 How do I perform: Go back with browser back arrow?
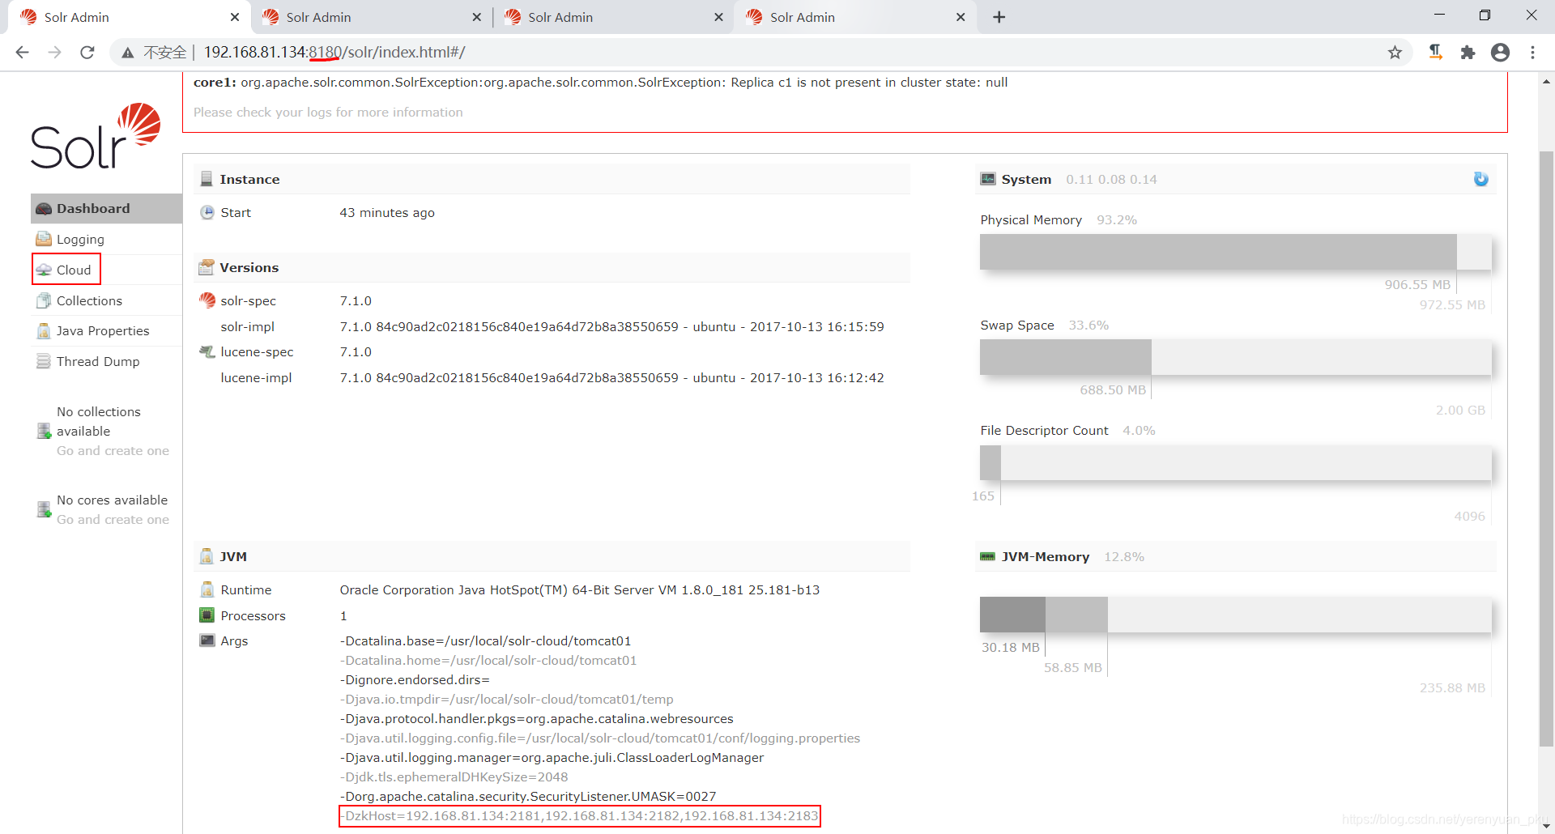point(22,53)
